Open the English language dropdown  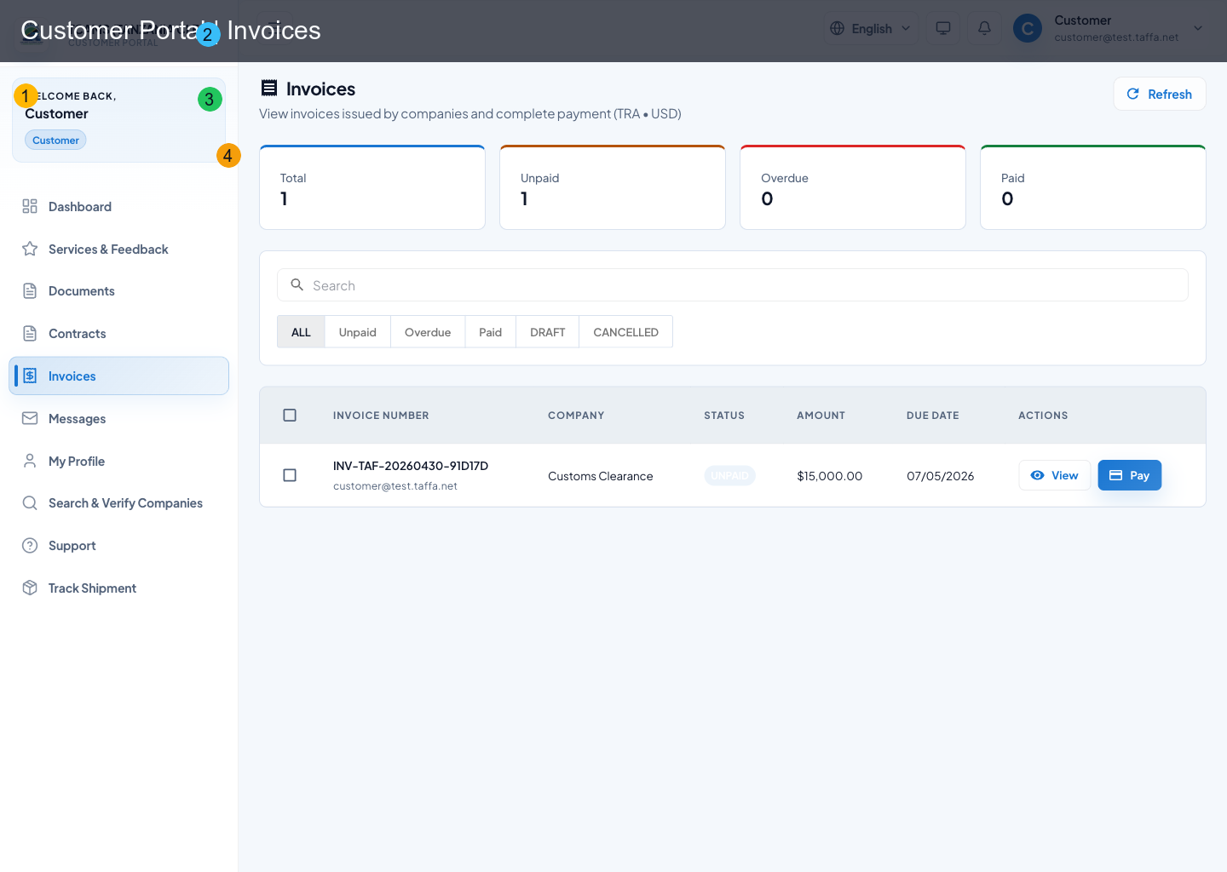pyautogui.click(x=871, y=29)
